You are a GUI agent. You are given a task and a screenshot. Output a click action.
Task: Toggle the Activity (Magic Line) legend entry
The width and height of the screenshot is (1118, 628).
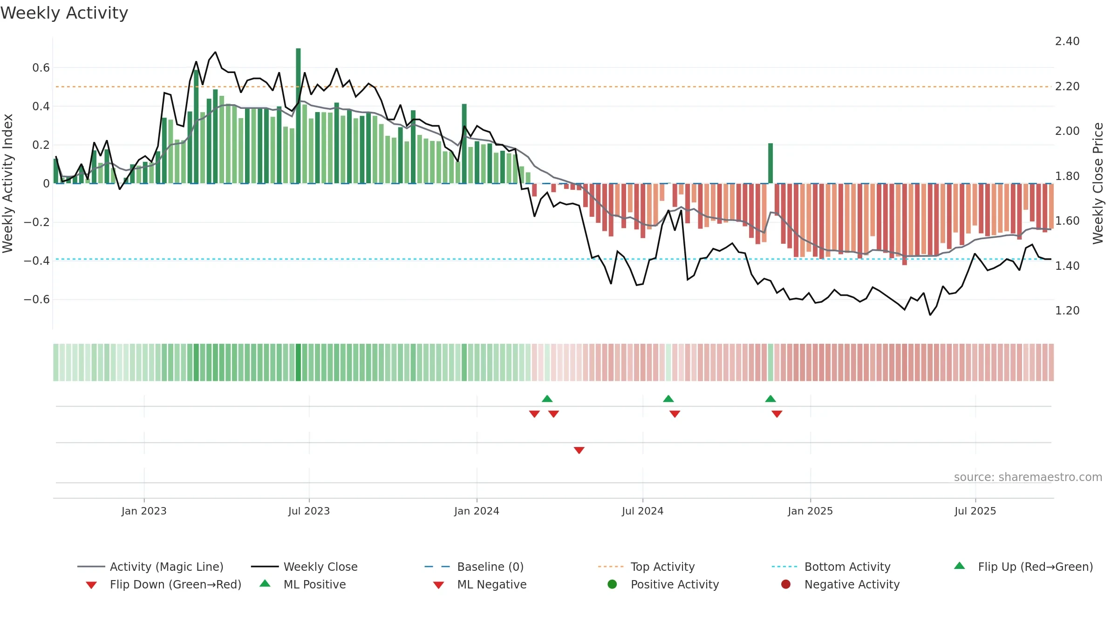tap(150, 567)
